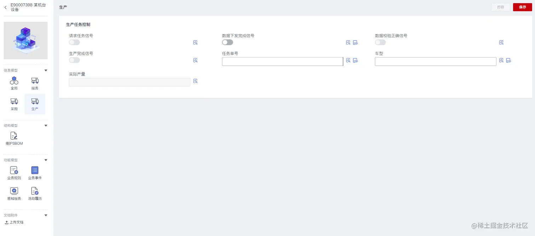535x236 pixels.
Task: Select the 生产 sidebar item
Action: pyautogui.click(x=35, y=104)
